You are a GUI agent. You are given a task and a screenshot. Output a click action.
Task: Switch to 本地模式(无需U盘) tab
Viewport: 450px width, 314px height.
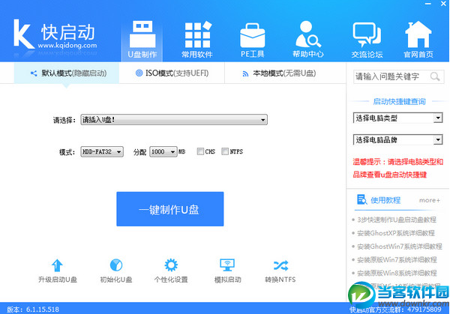pos(279,73)
